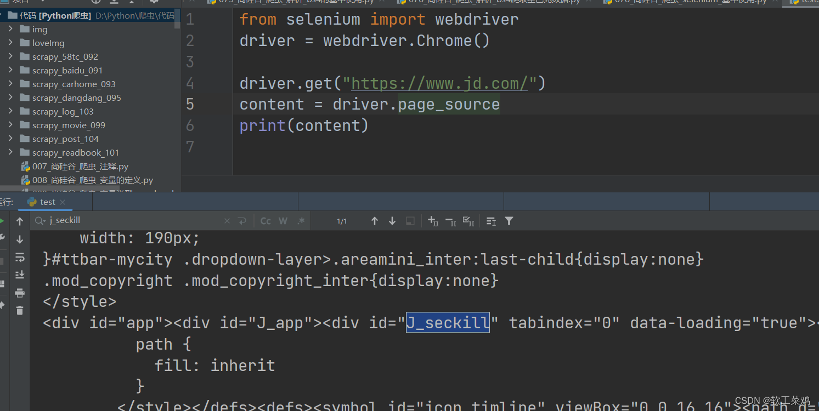Viewport: 819px width, 411px height.
Task: Add selection for next occurrence icon
Action: click(433, 221)
